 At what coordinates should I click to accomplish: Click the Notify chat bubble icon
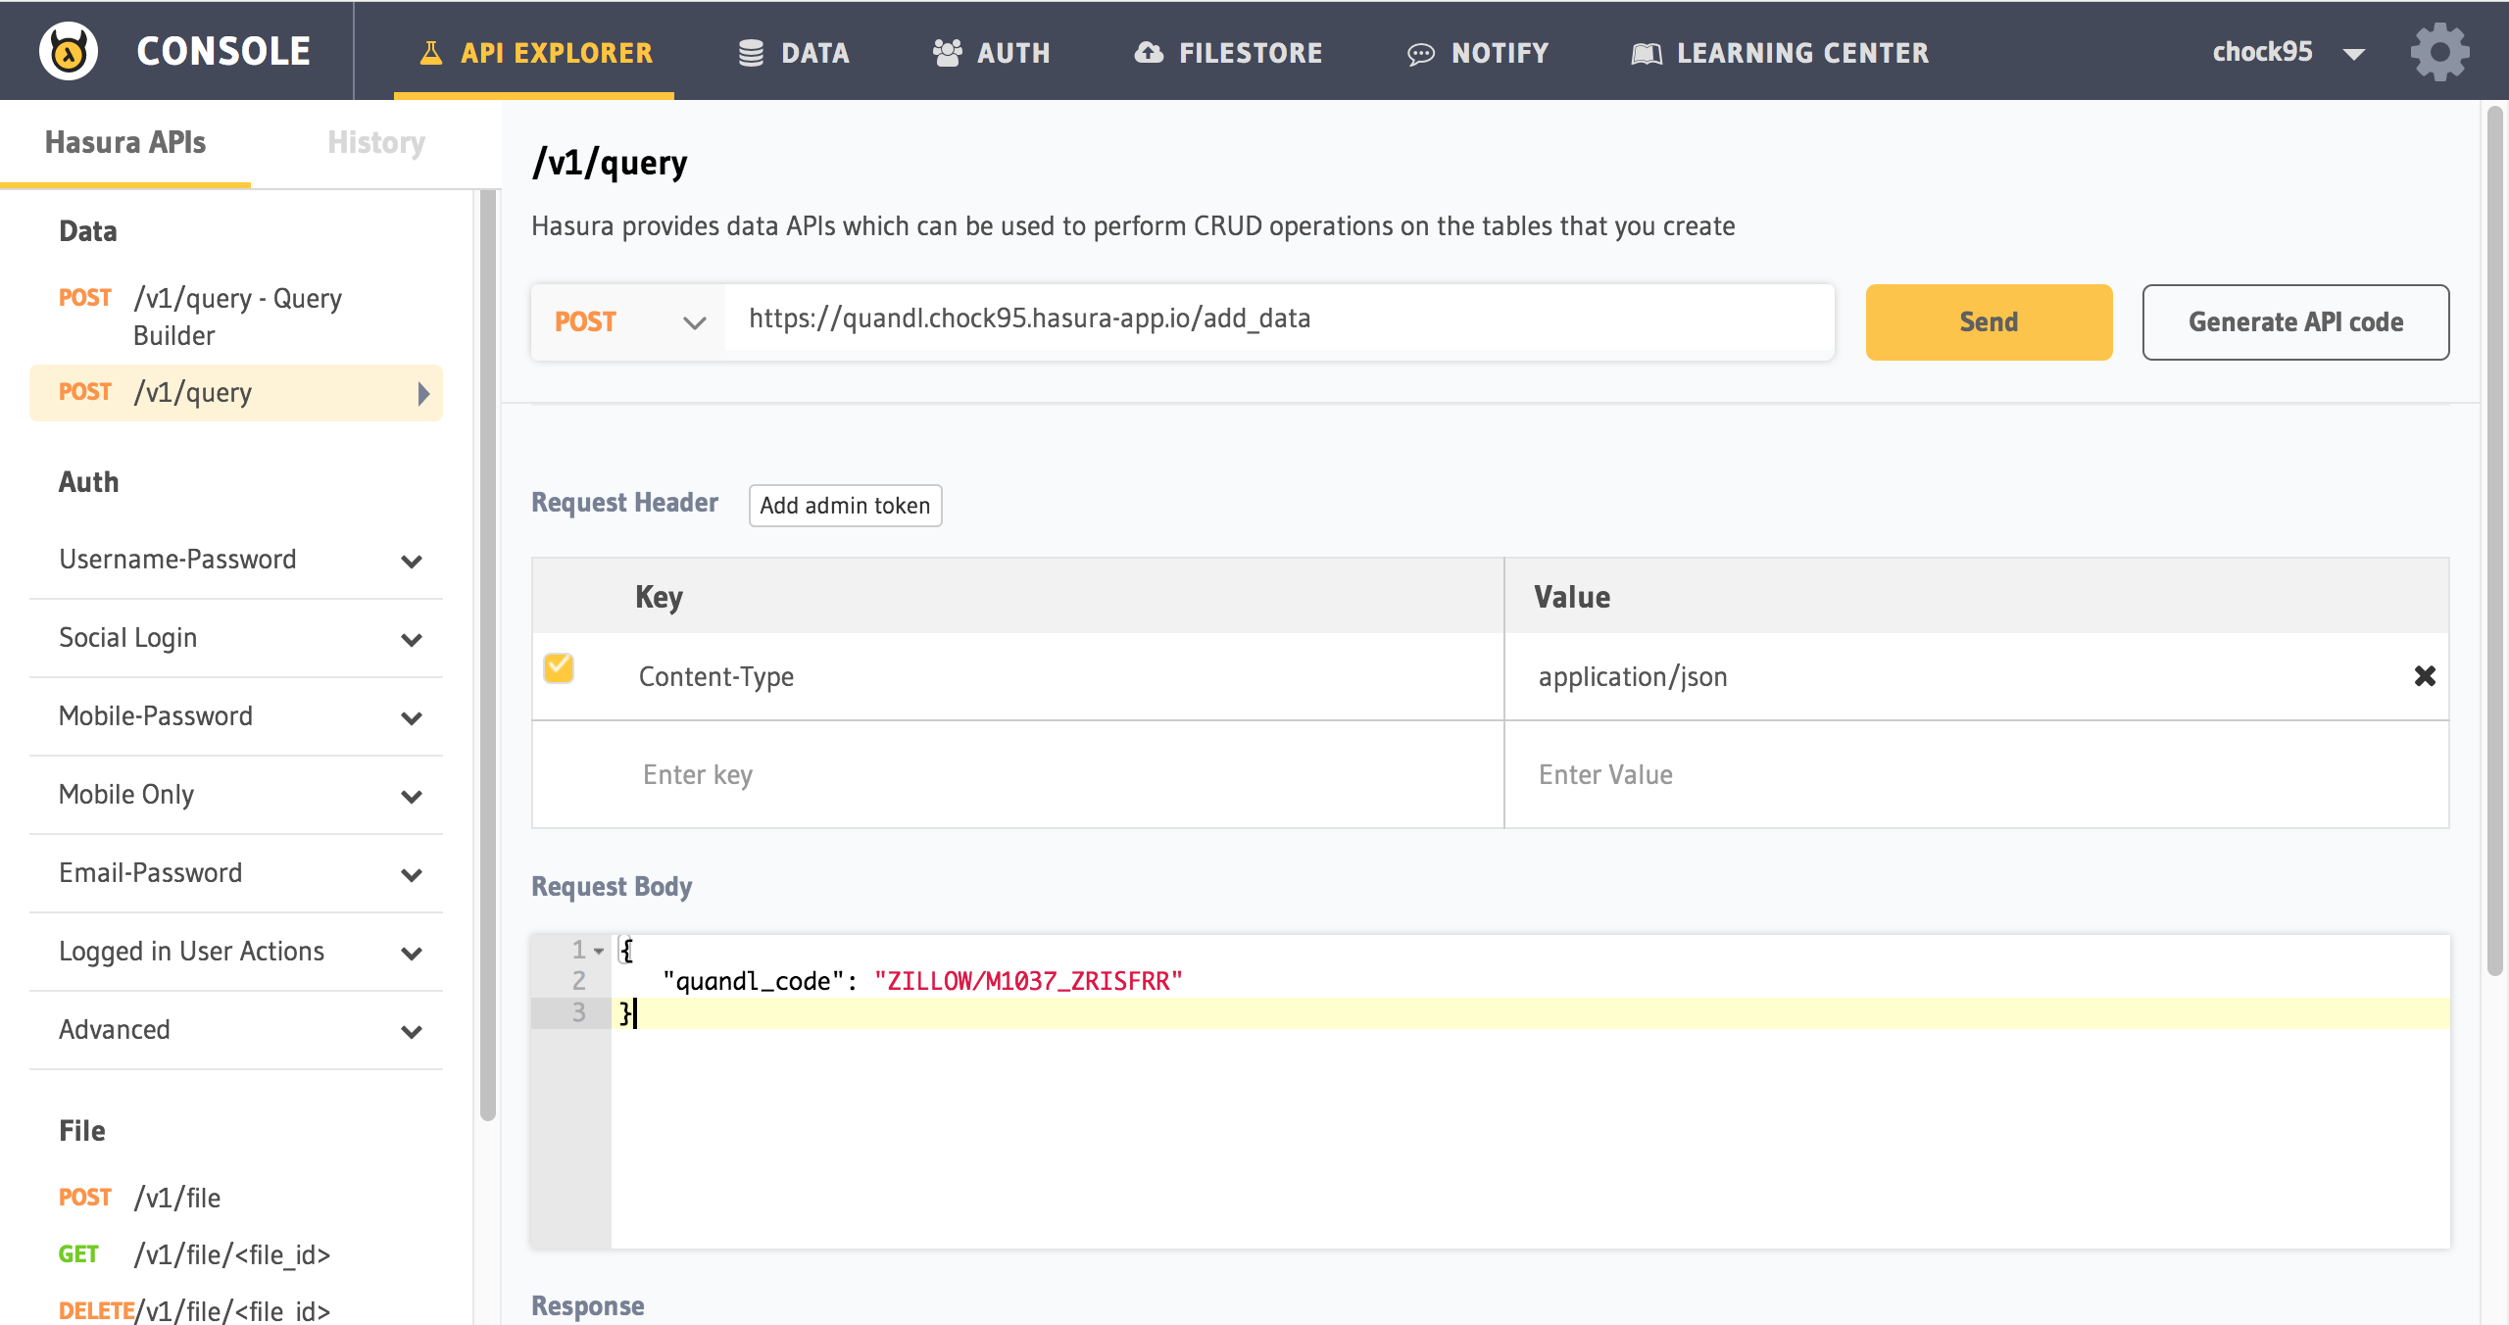pyautogui.click(x=1420, y=53)
